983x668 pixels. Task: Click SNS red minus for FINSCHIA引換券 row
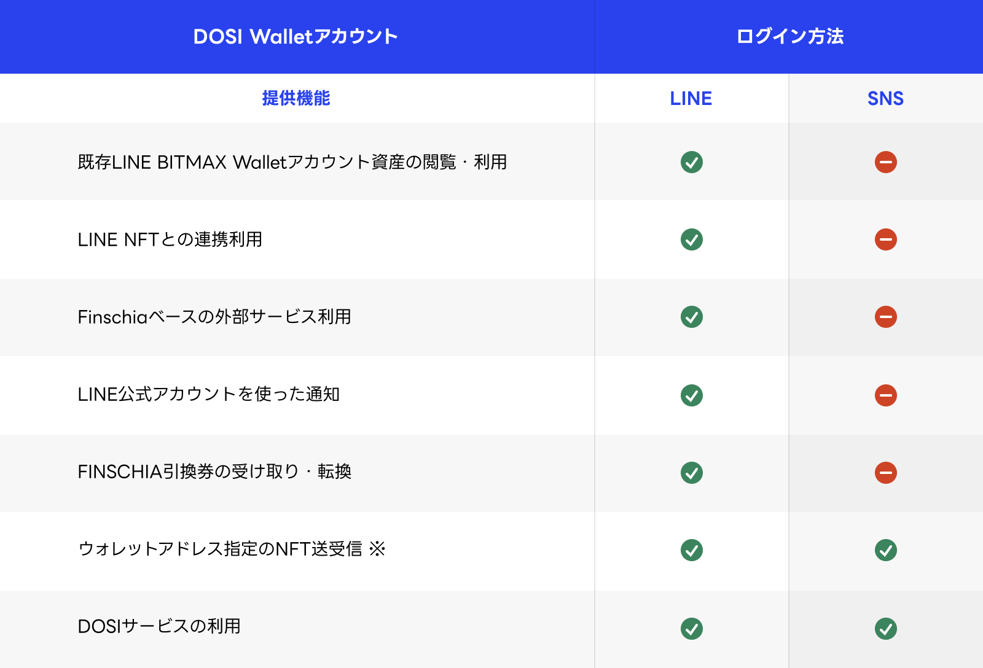click(885, 473)
